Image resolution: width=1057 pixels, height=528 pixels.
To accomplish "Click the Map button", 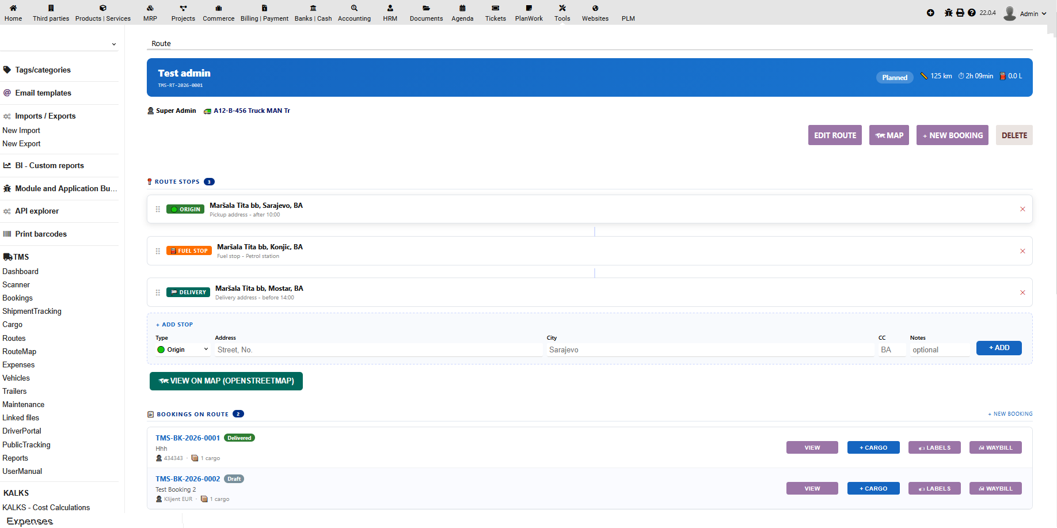I will coord(889,135).
